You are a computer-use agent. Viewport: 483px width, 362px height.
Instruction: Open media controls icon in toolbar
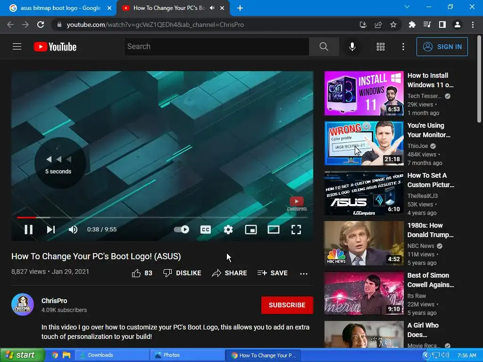coord(427,25)
